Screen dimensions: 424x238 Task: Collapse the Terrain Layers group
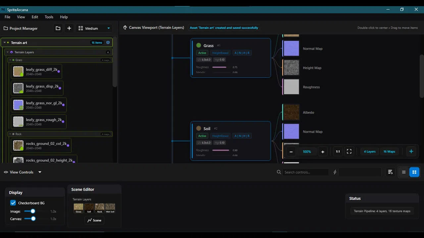pos(8,52)
